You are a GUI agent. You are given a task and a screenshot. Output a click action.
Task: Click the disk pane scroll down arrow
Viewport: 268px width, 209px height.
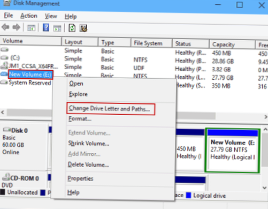click(265, 188)
